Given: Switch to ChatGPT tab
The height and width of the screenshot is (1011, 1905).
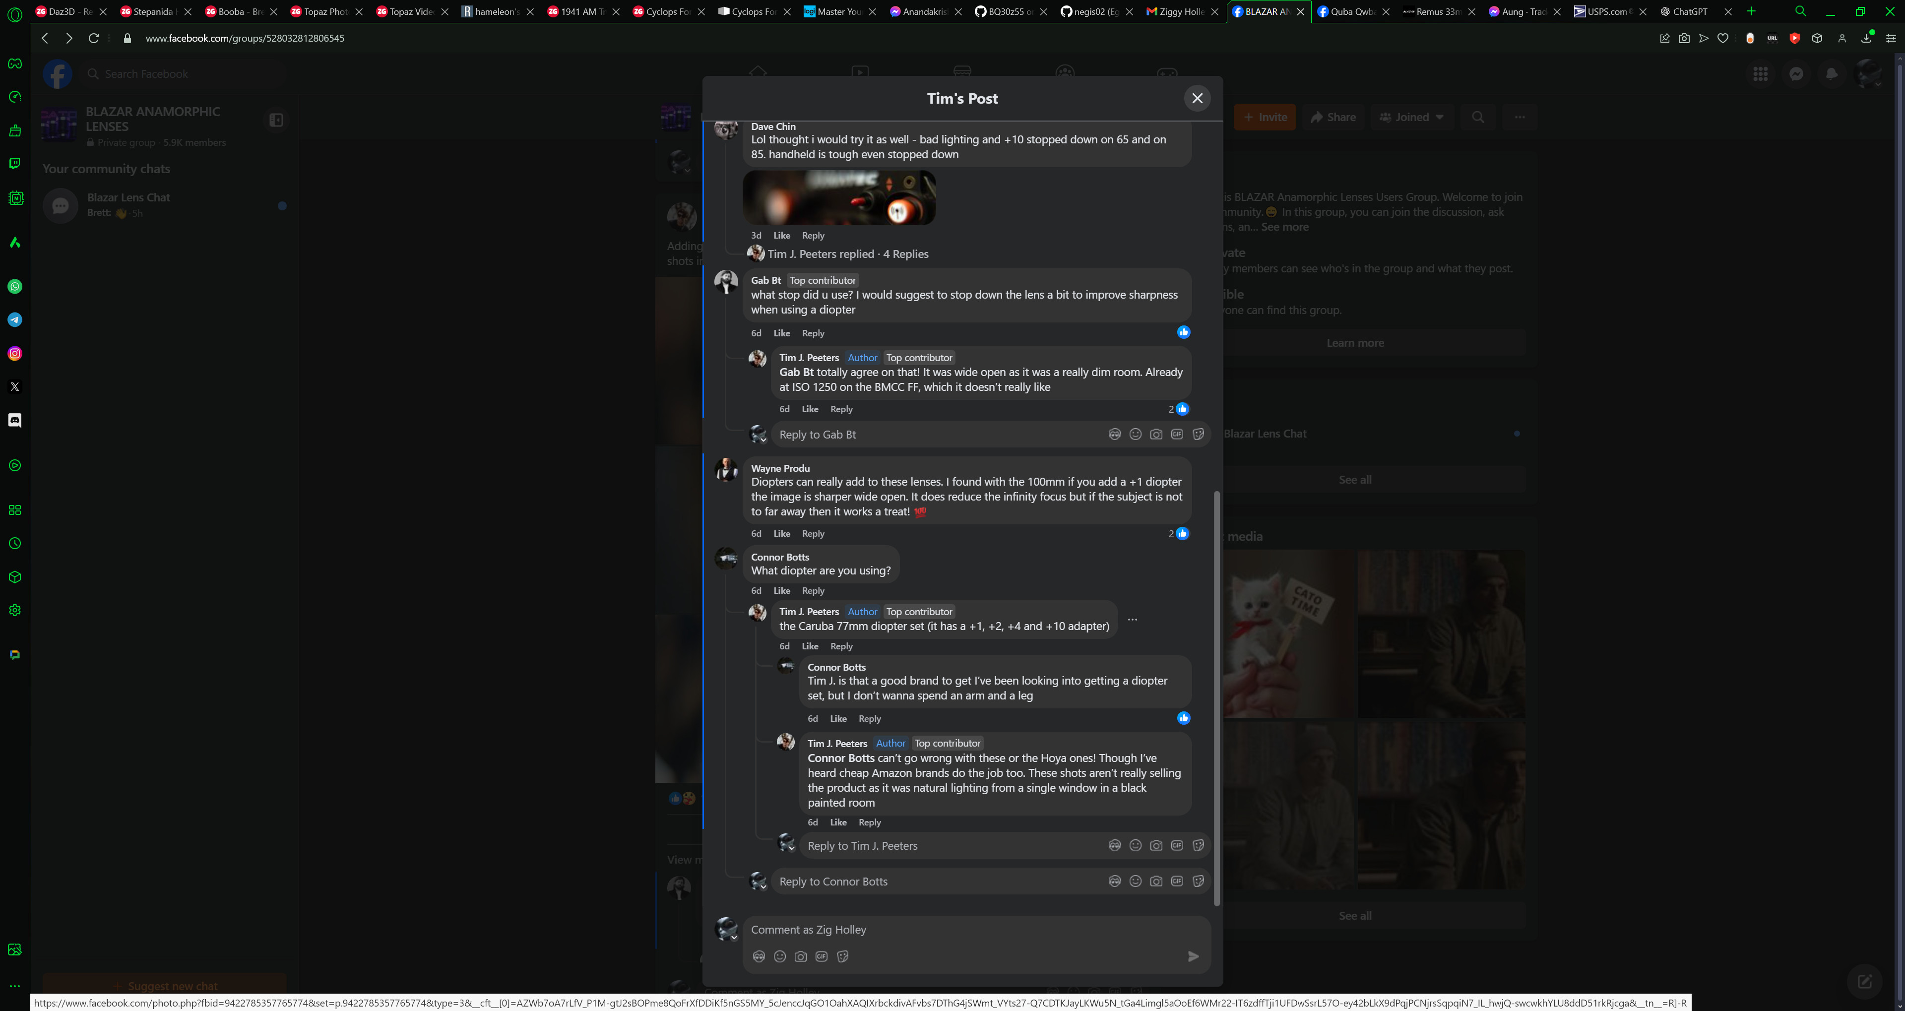Looking at the screenshot, I should click(x=1694, y=11).
